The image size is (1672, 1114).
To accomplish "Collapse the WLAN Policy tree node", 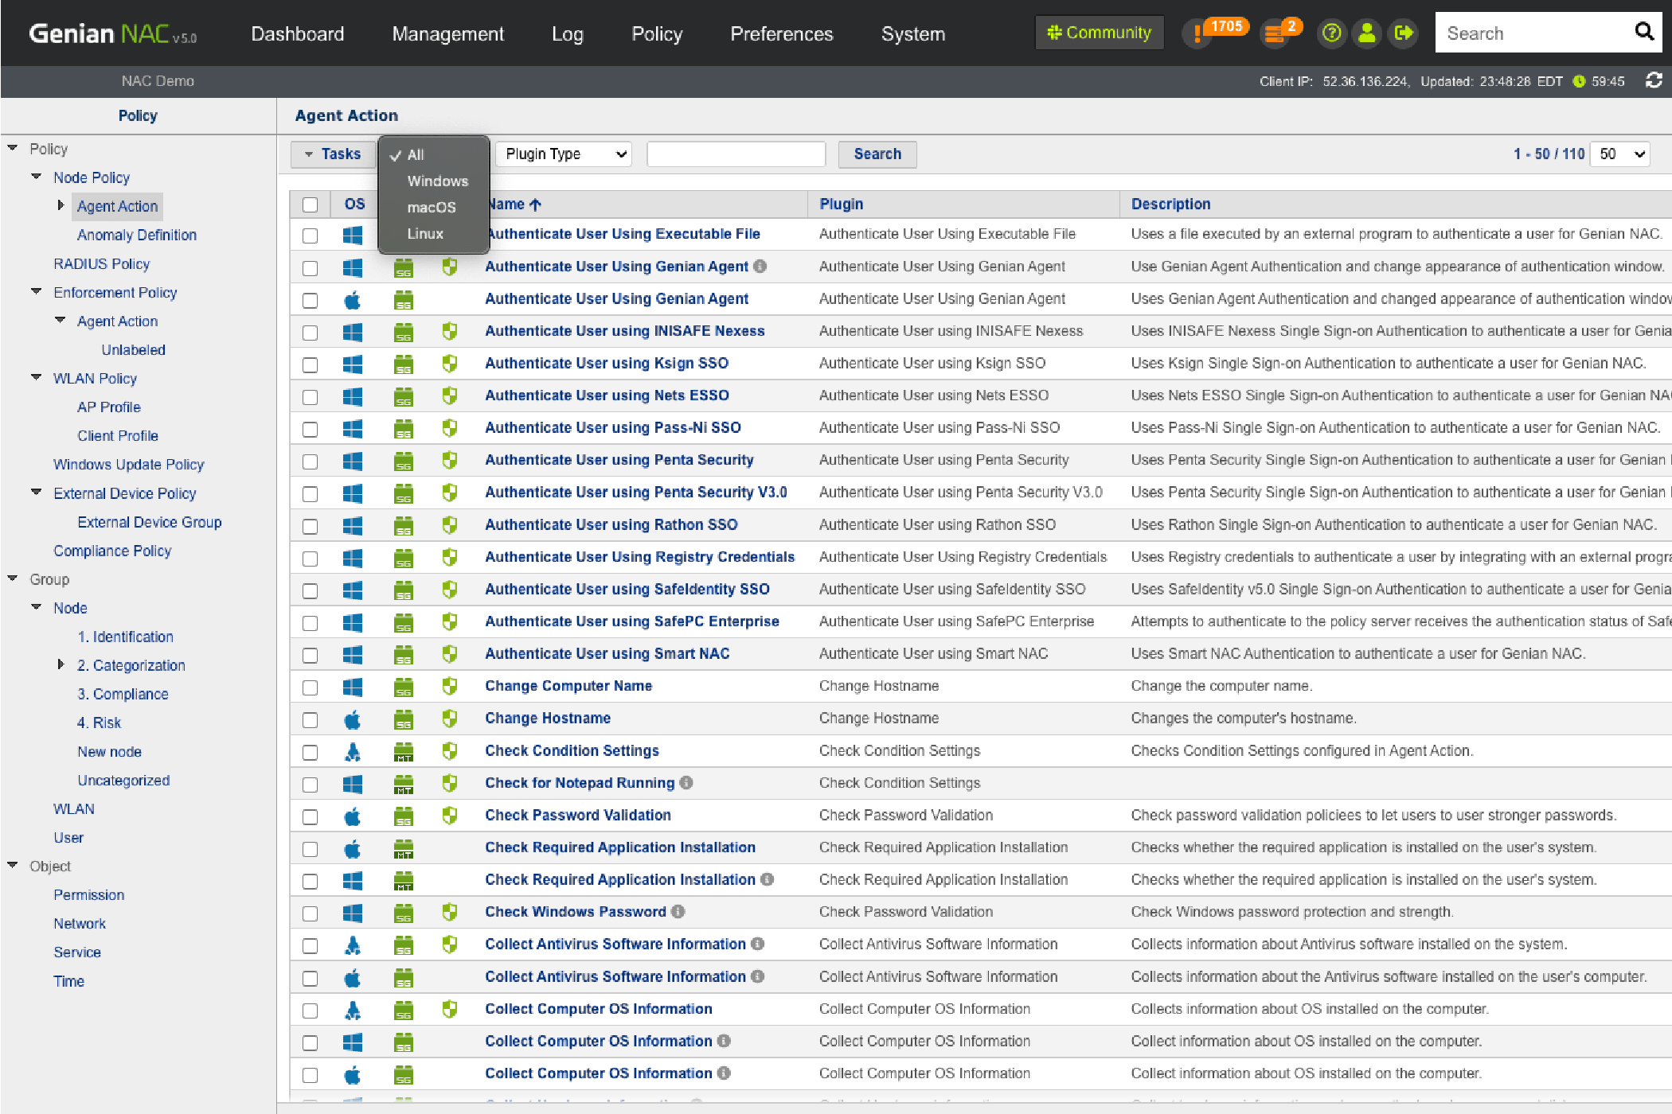I will click(37, 378).
